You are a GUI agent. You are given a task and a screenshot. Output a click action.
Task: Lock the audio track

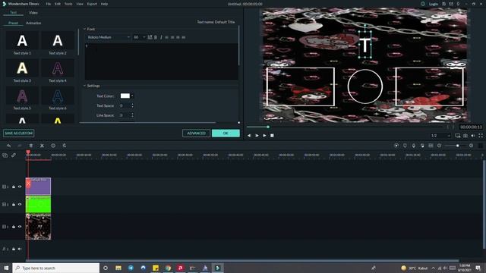coord(14,249)
